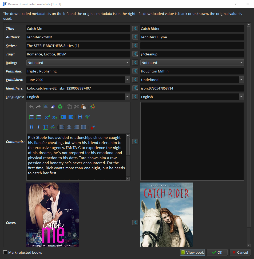254x259 pixels.
Task: Toggle italic formatting
Action: 38,127
